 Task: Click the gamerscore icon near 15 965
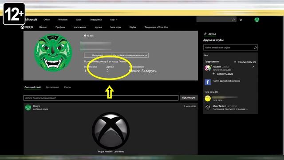85,36
